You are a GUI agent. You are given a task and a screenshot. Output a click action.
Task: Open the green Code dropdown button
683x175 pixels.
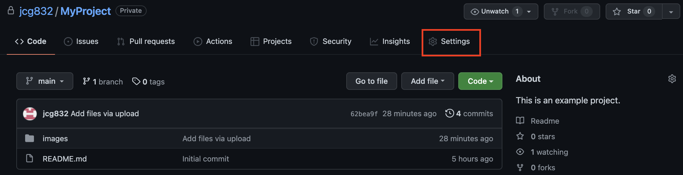pos(480,81)
